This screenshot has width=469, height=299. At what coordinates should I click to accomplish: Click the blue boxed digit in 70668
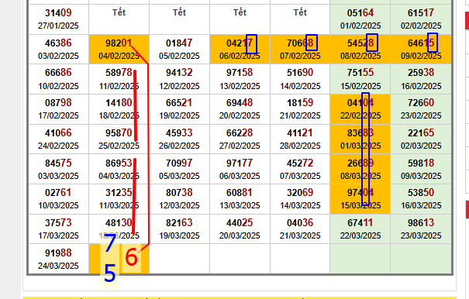[x=312, y=43]
